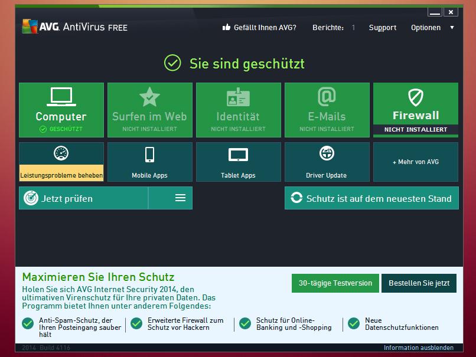Open the Firewall shield tile

pos(416,110)
